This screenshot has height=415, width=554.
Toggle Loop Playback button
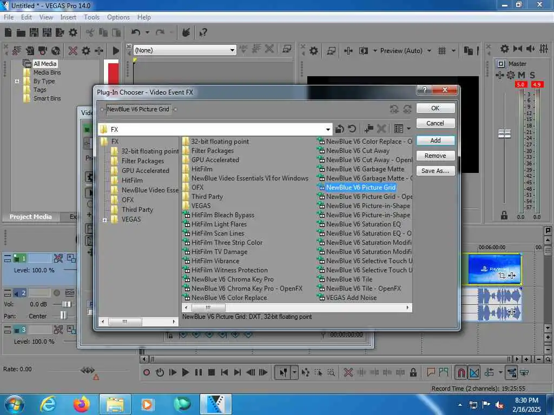coord(160,372)
